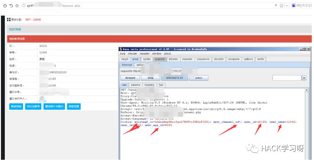Go to browser home page icon
The width and height of the screenshot is (314, 162).
coord(5,6)
